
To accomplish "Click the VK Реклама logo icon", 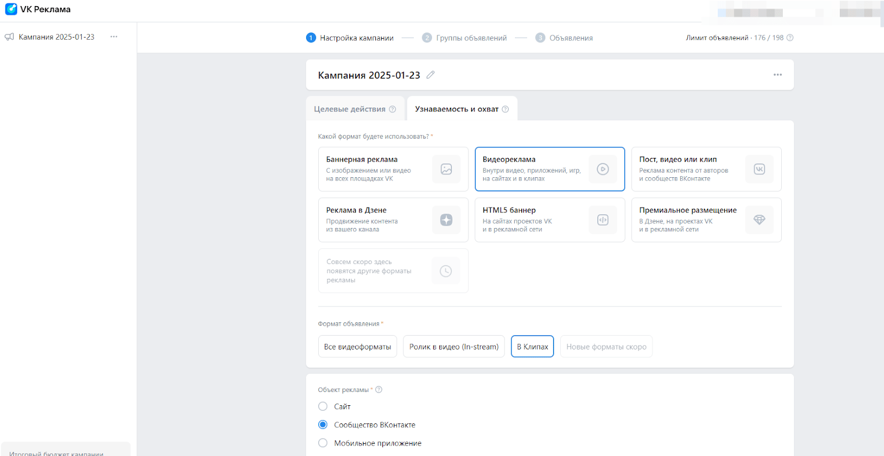I will (11, 9).
